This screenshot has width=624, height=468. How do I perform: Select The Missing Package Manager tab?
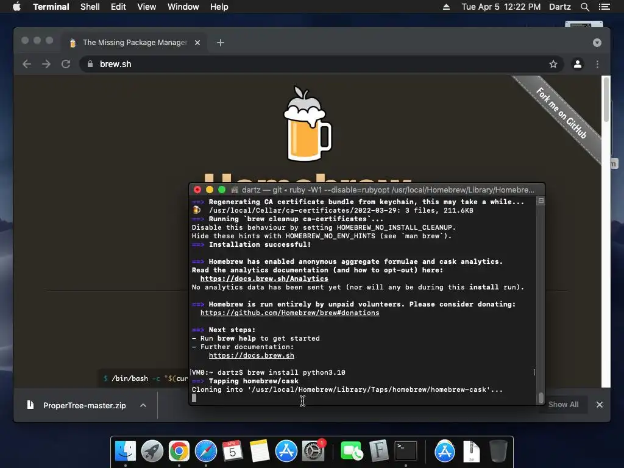pyautogui.click(x=134, y=43)
